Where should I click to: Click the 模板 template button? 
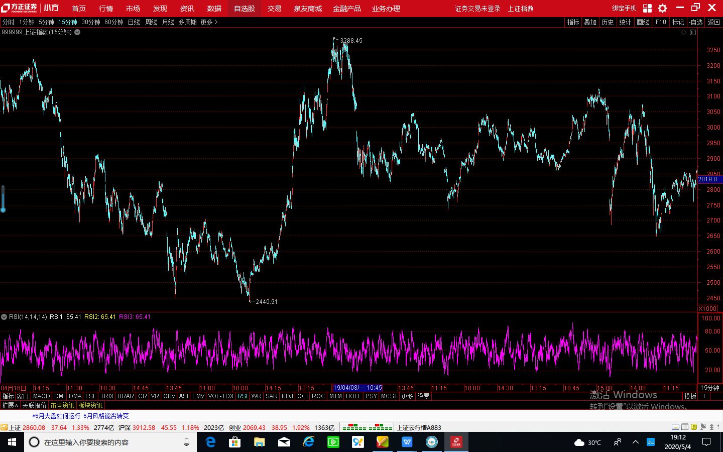690,396
